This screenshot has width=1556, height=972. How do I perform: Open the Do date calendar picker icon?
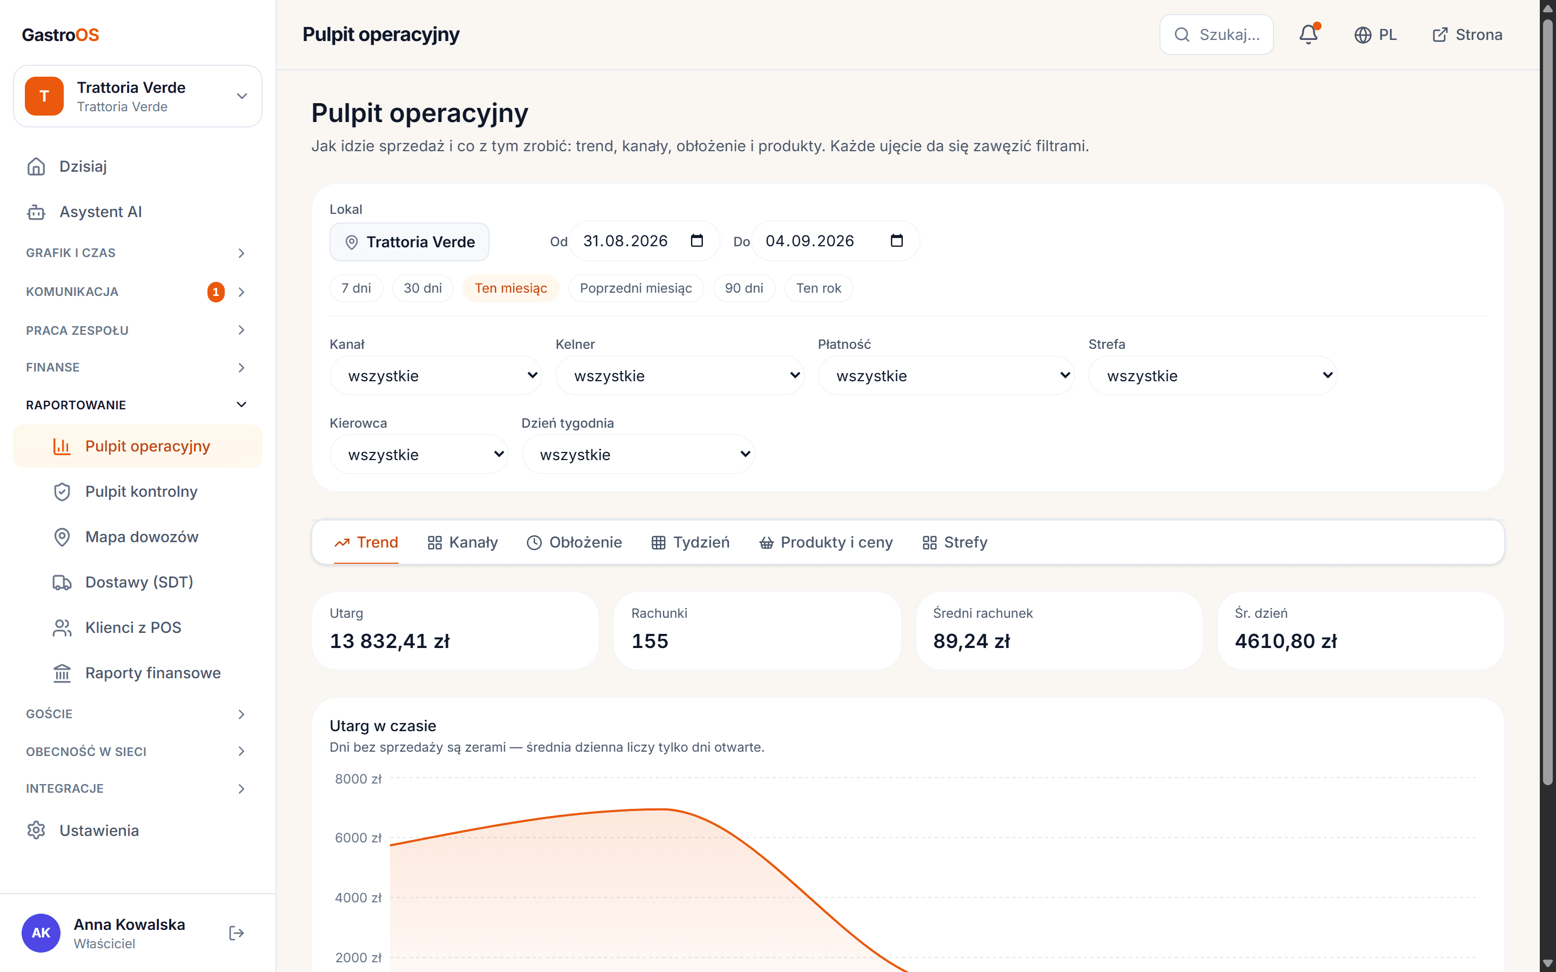coord(897,240)
